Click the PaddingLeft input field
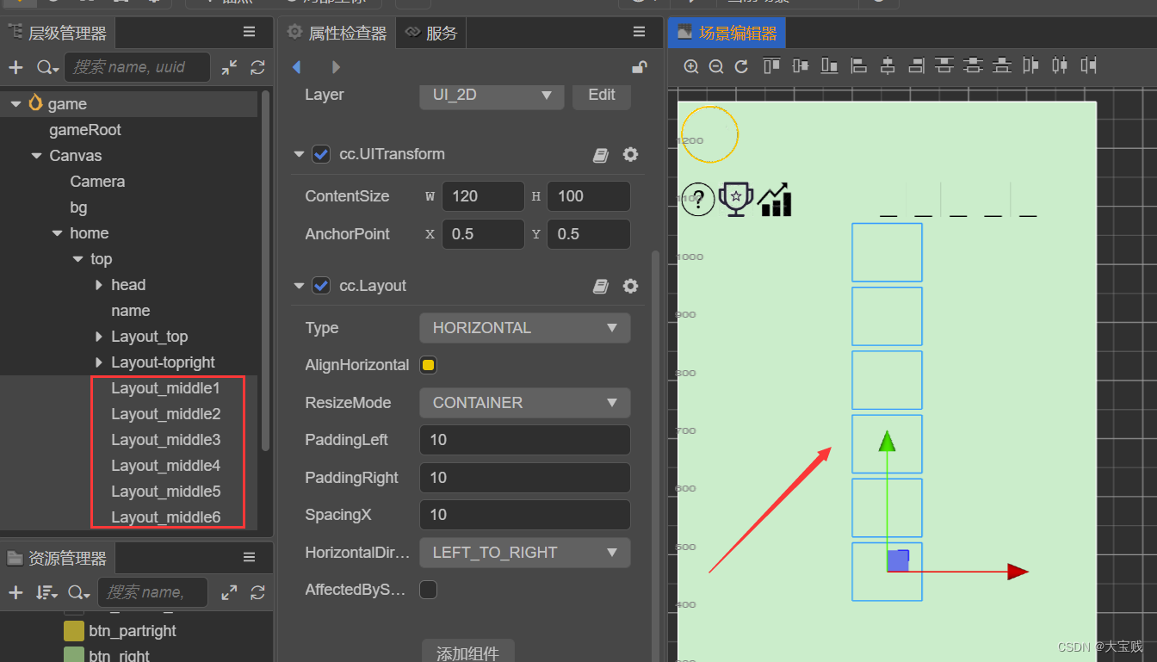Viewport: 1157px width, 662px height. (524, 440)
